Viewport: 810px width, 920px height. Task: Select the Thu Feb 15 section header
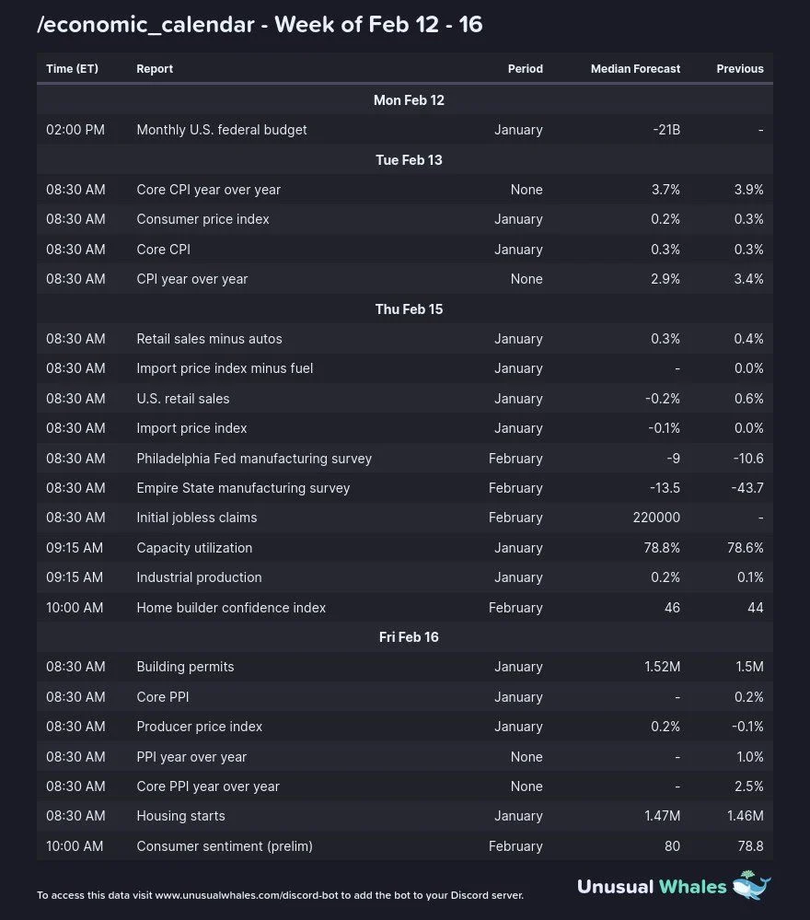pyautogui.click(x=409, y=309)
